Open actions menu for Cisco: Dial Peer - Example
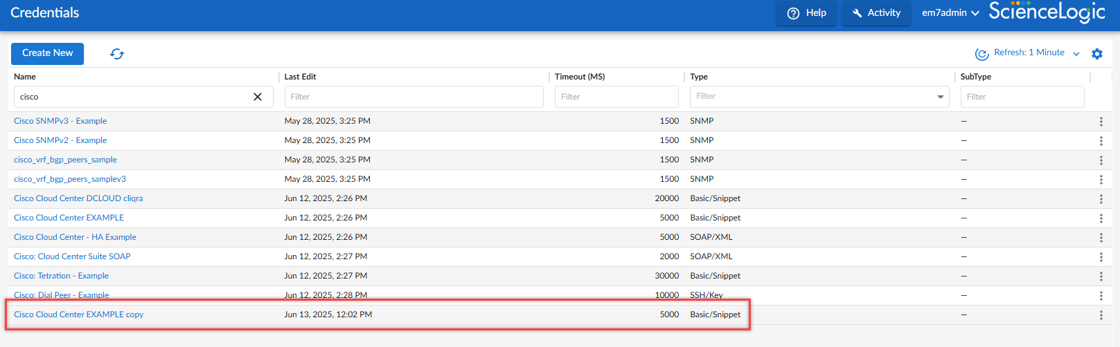Screen dimensions: 1120x347 point(1101,296)
